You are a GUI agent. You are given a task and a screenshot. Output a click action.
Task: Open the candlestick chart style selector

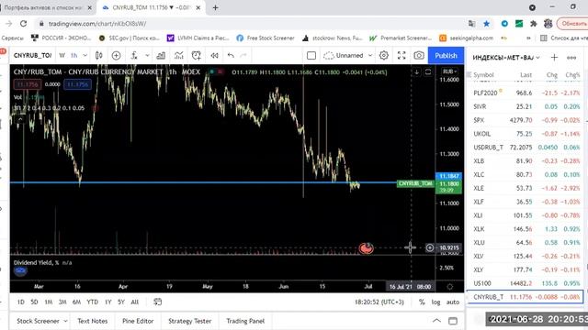coord(98,55)
